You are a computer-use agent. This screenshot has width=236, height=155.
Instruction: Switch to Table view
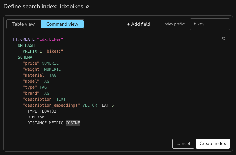pos(24,24)
